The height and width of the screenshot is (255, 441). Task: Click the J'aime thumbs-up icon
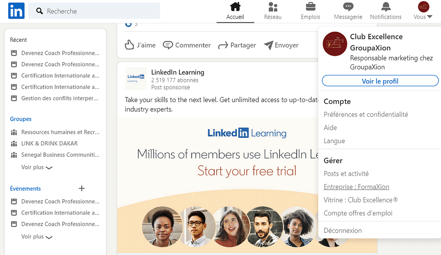pyautogui.click(x=130, y=45)
